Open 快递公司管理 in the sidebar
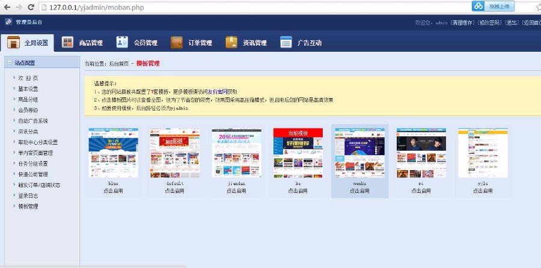This screenshot has height=268, width=541. click(33, 174)
